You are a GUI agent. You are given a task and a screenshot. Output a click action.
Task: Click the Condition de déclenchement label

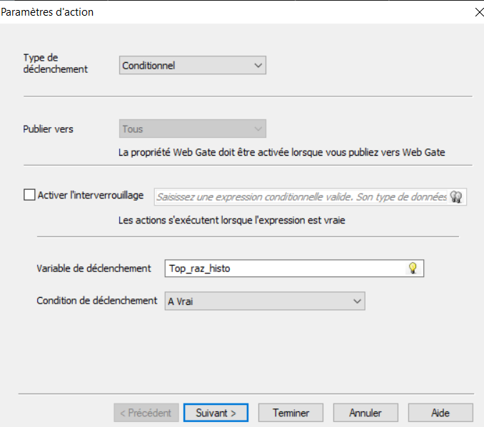[96, 301]
